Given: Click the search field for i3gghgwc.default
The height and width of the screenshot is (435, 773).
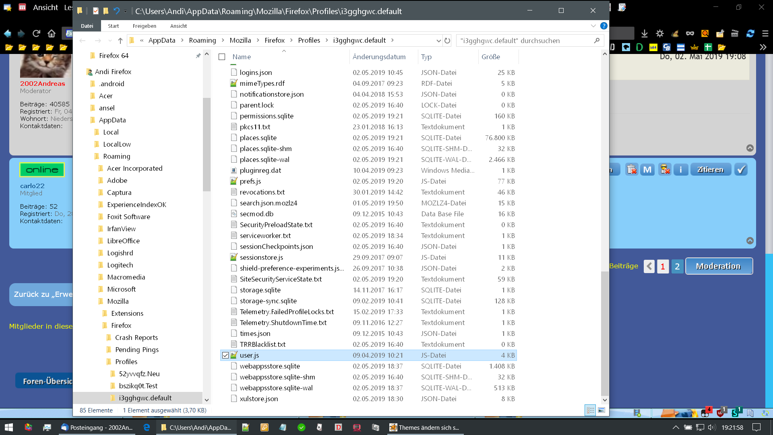Looking at the screenshot, I should (523, 41).
